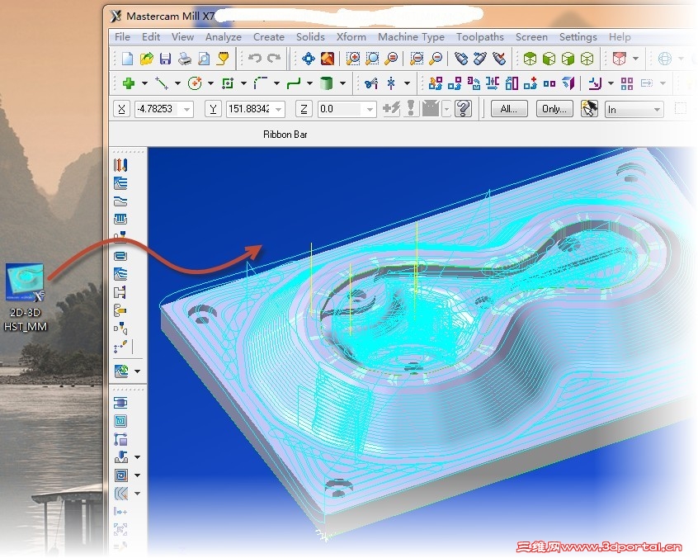698x558 pixels.
Task: Open Print Preview icon
Action: pos(204,59)
